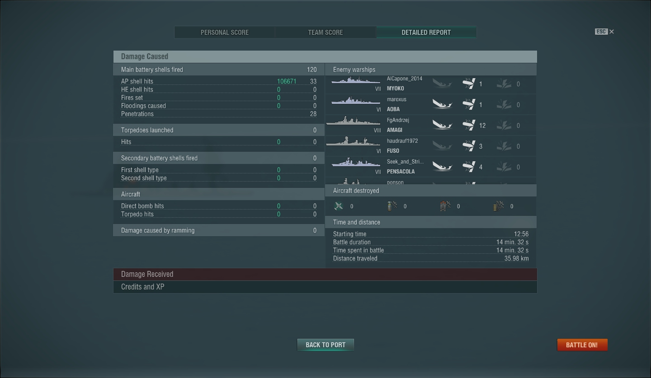The height and width of the screenshot is (378, 651).
Task: Click the bomb aircraft destroyed icon
Action: (392, 206)
